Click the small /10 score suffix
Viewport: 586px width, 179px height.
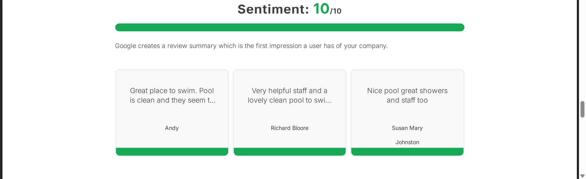coord(336,11)
